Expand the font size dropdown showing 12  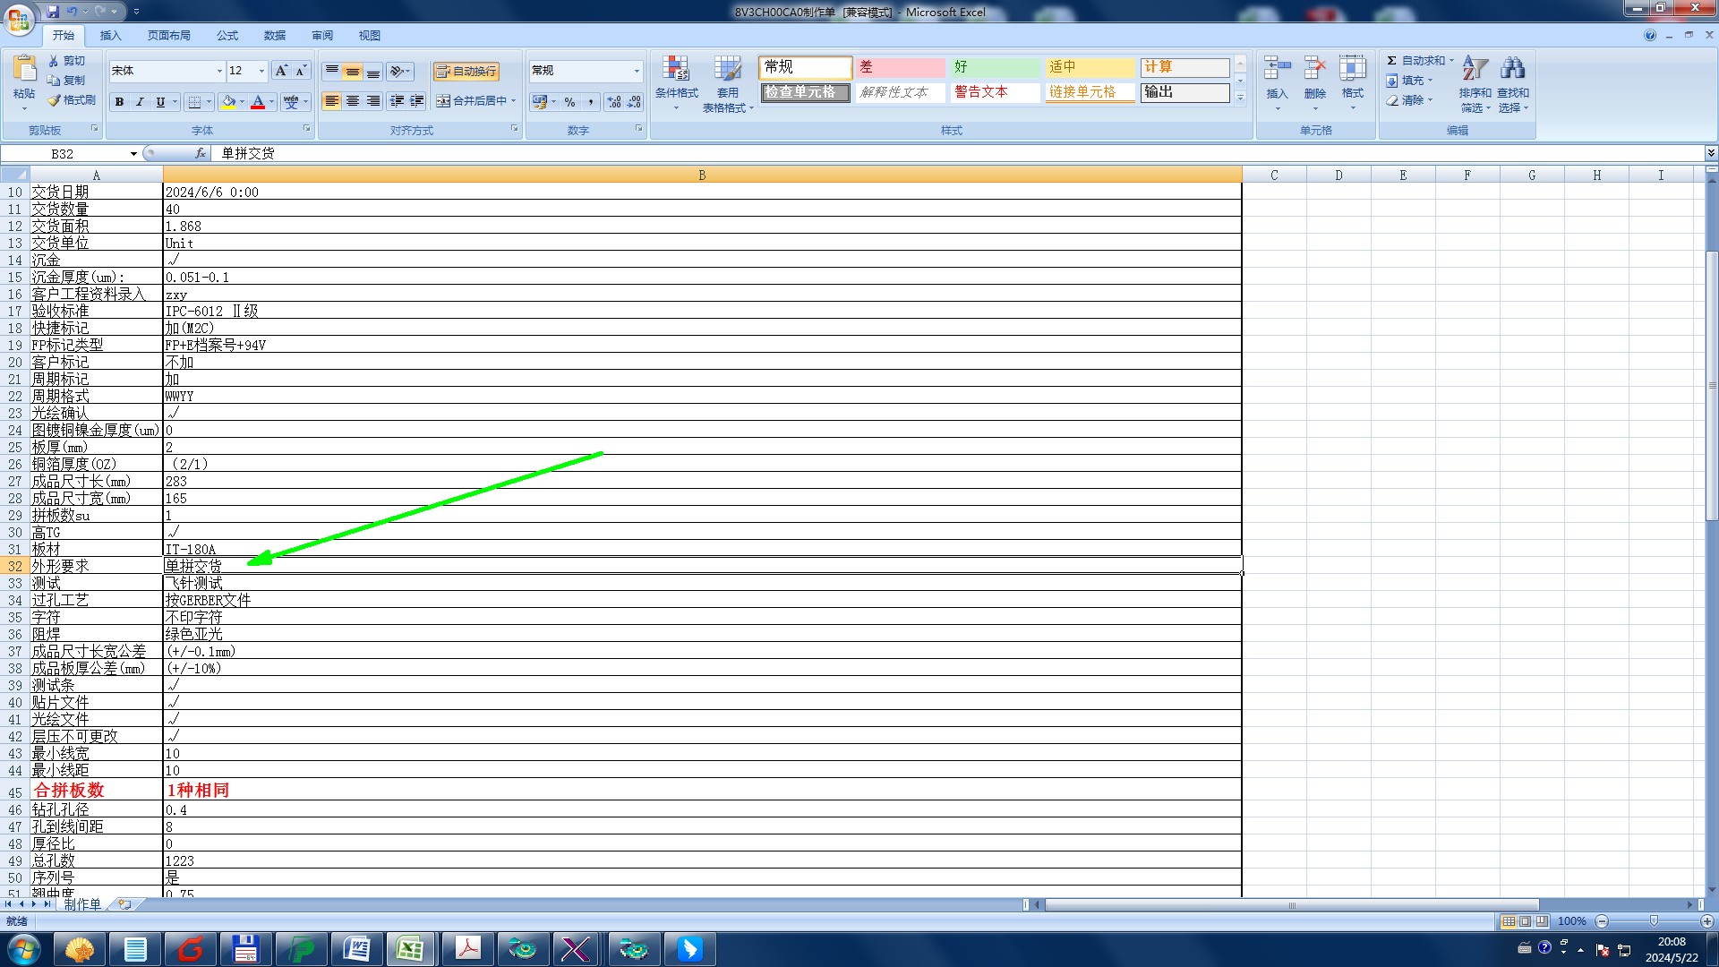point(261,71)
